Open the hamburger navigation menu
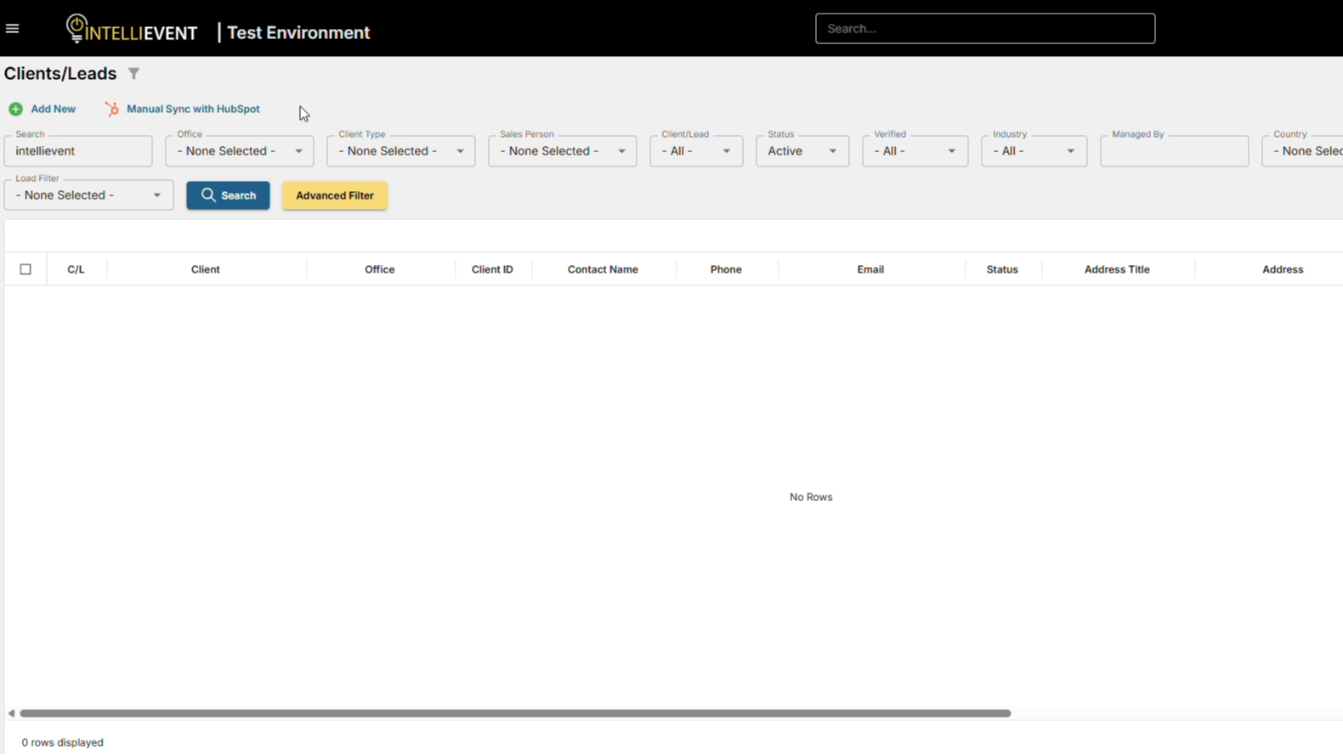 point(12,28)
